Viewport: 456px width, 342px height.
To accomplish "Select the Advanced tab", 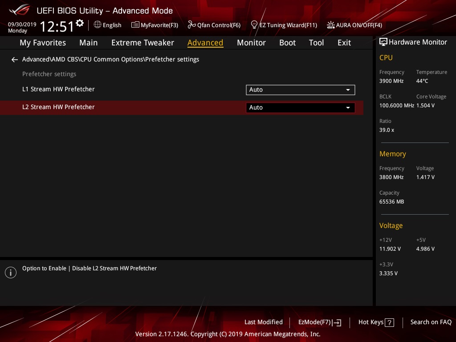I will [x=205, y=43].
